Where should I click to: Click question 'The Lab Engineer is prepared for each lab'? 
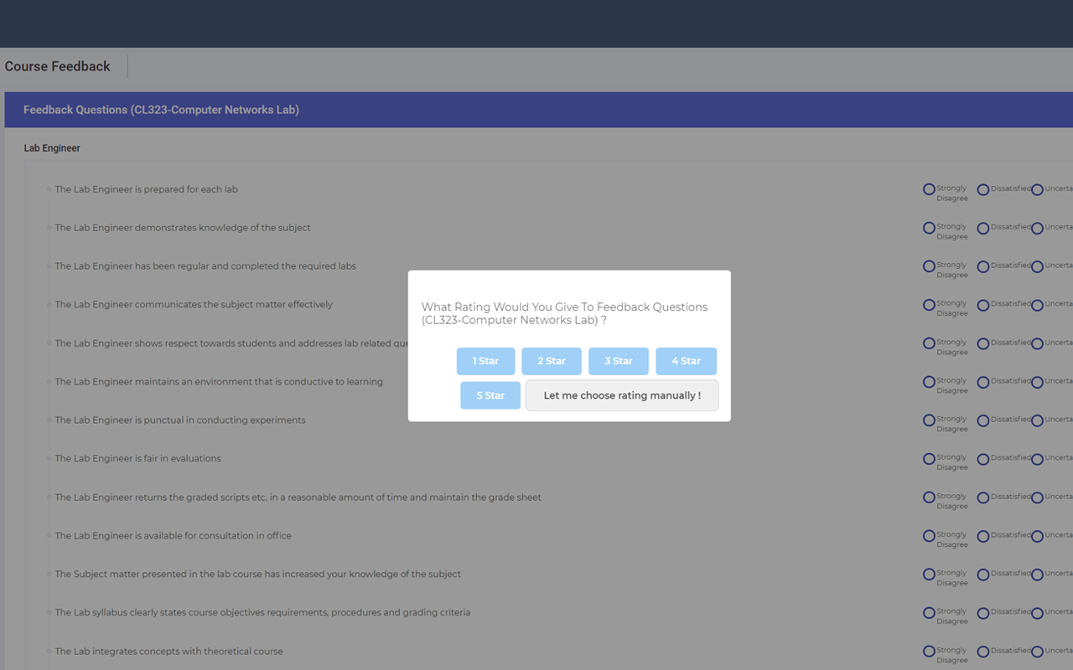pyautogui.click(x=147, y=189)
